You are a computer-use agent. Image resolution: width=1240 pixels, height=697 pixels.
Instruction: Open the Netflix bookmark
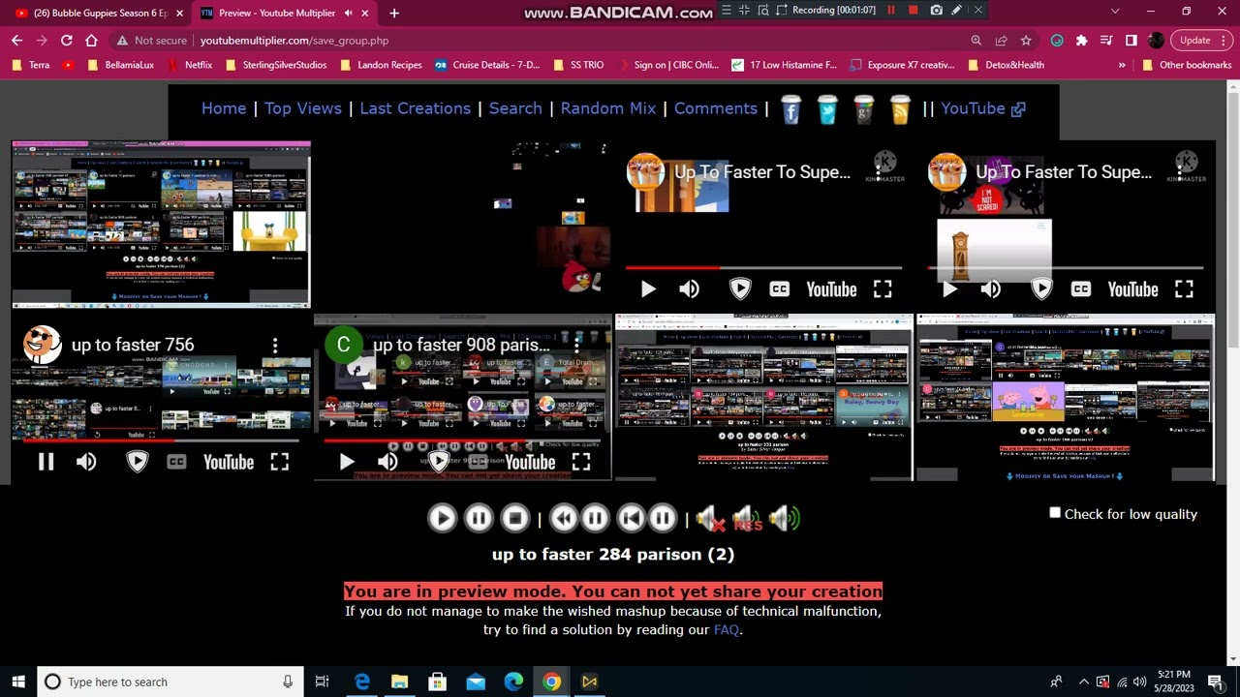point(189,65)
